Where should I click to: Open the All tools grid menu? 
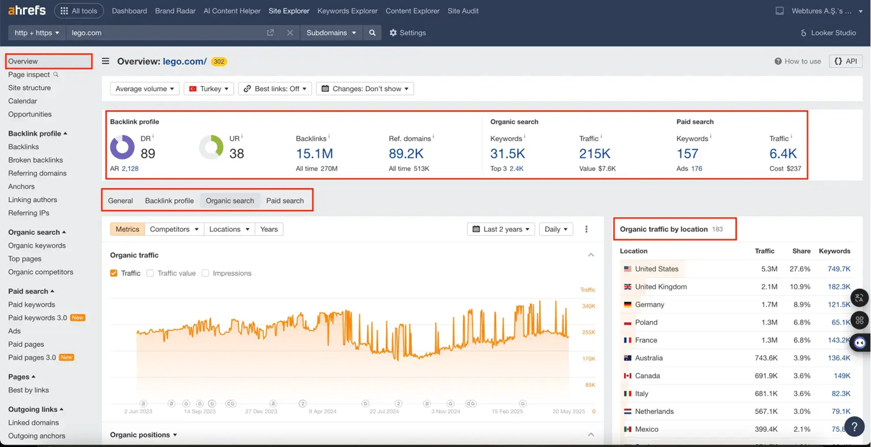[x=78, y=10]
